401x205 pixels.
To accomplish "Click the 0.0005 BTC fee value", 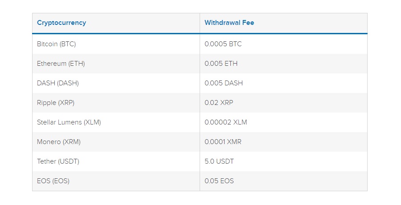I will 223,44.
